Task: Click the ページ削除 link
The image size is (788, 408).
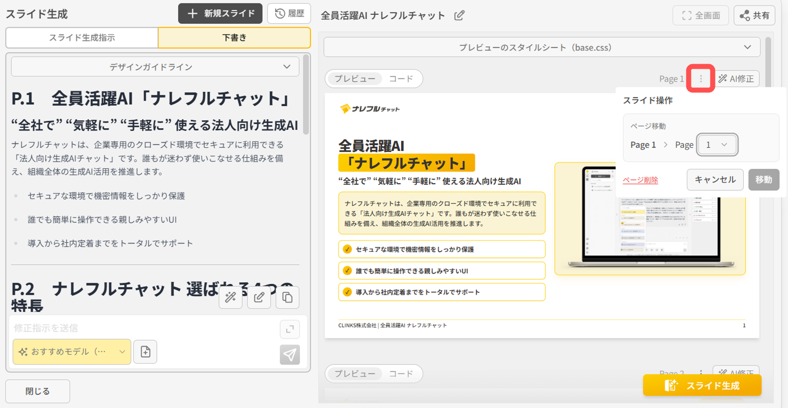Action: coord(640,180)
